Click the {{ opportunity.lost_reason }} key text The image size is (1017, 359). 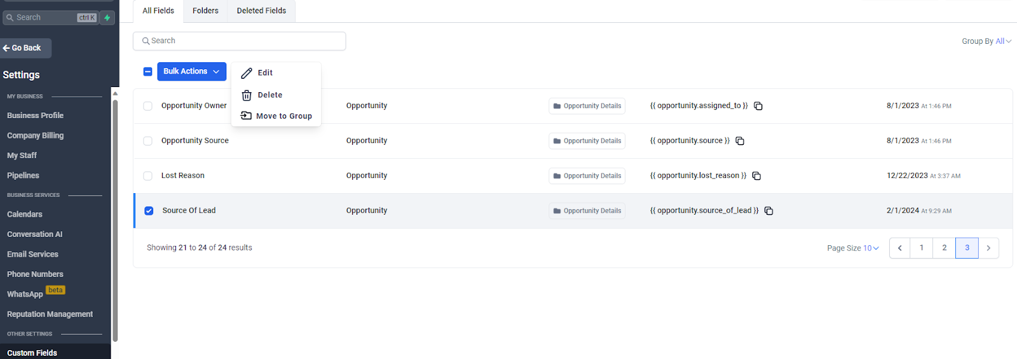[698, 176]
